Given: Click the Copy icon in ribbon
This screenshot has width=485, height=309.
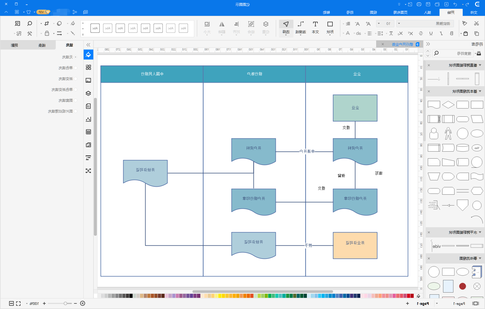Looking at the screenshot, I should pyautogui.click(x=476, y=33).
